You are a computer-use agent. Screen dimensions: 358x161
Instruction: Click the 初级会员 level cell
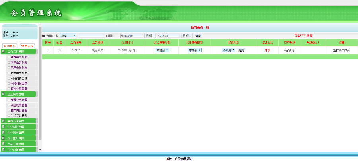98,50
